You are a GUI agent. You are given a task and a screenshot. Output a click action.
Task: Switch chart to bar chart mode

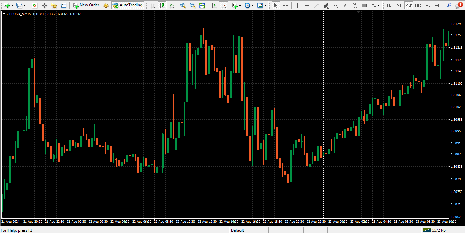tap(152, 5)
